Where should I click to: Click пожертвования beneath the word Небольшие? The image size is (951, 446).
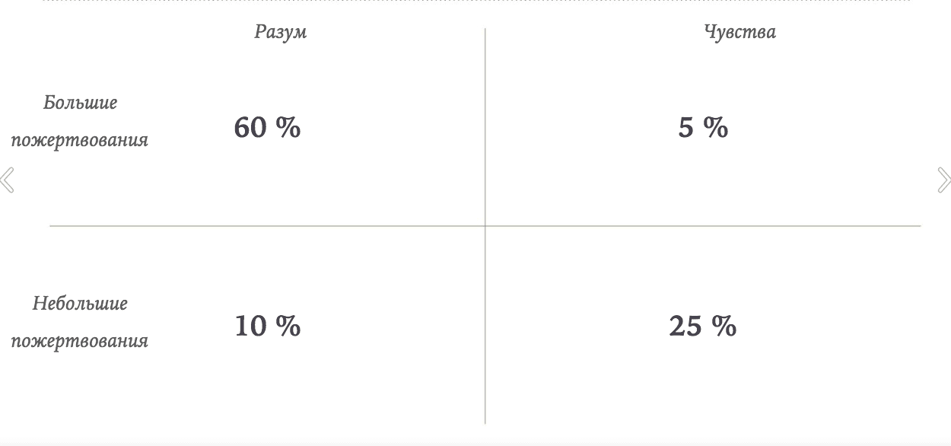(79, 340)
